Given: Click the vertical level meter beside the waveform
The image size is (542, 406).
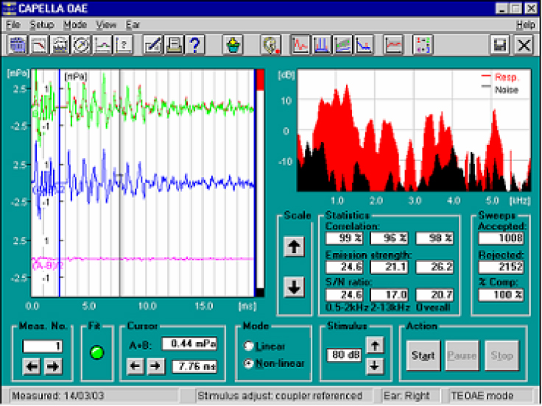Looking at the screenshot, I should [x=260, y=183].
